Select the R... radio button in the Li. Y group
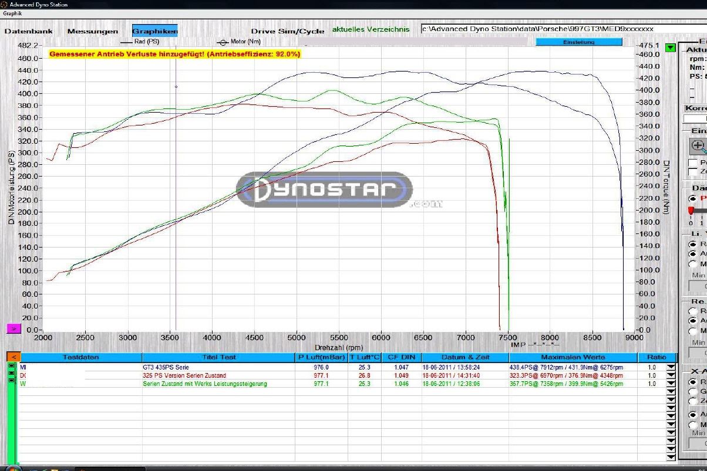This screenshot has width=707, height=471. pyautogui.click(x=693, y=244)
